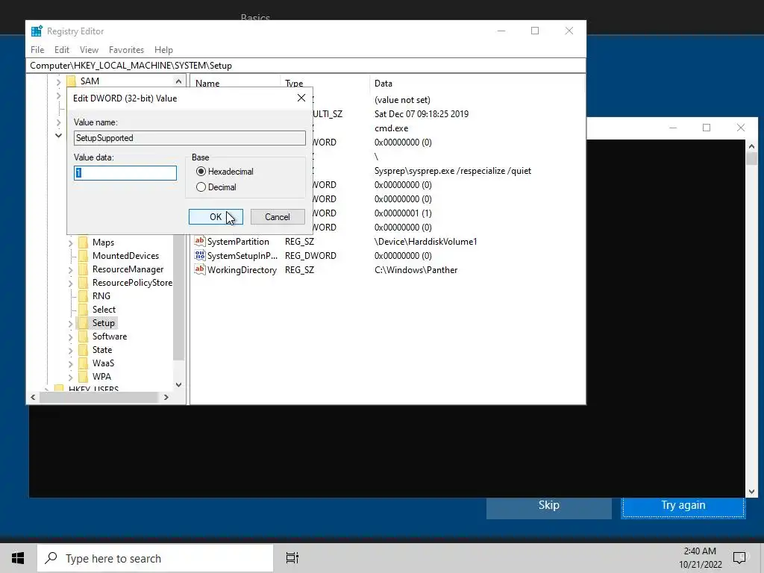Image resolution: width=764 pixels, height=573 pixels.
Task: Select the SystemPartition value row
Action: tap(387, 241)
